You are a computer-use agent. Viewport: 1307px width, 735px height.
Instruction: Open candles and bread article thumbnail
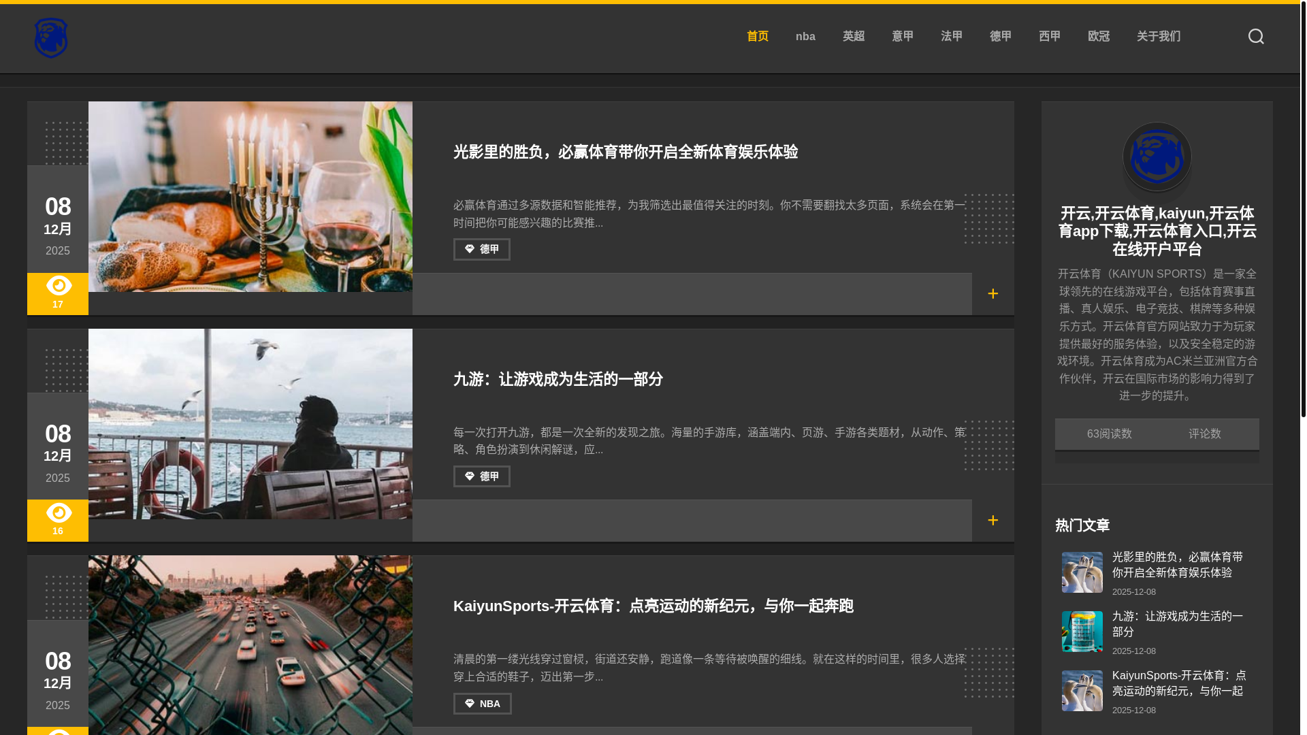[251, 197]
